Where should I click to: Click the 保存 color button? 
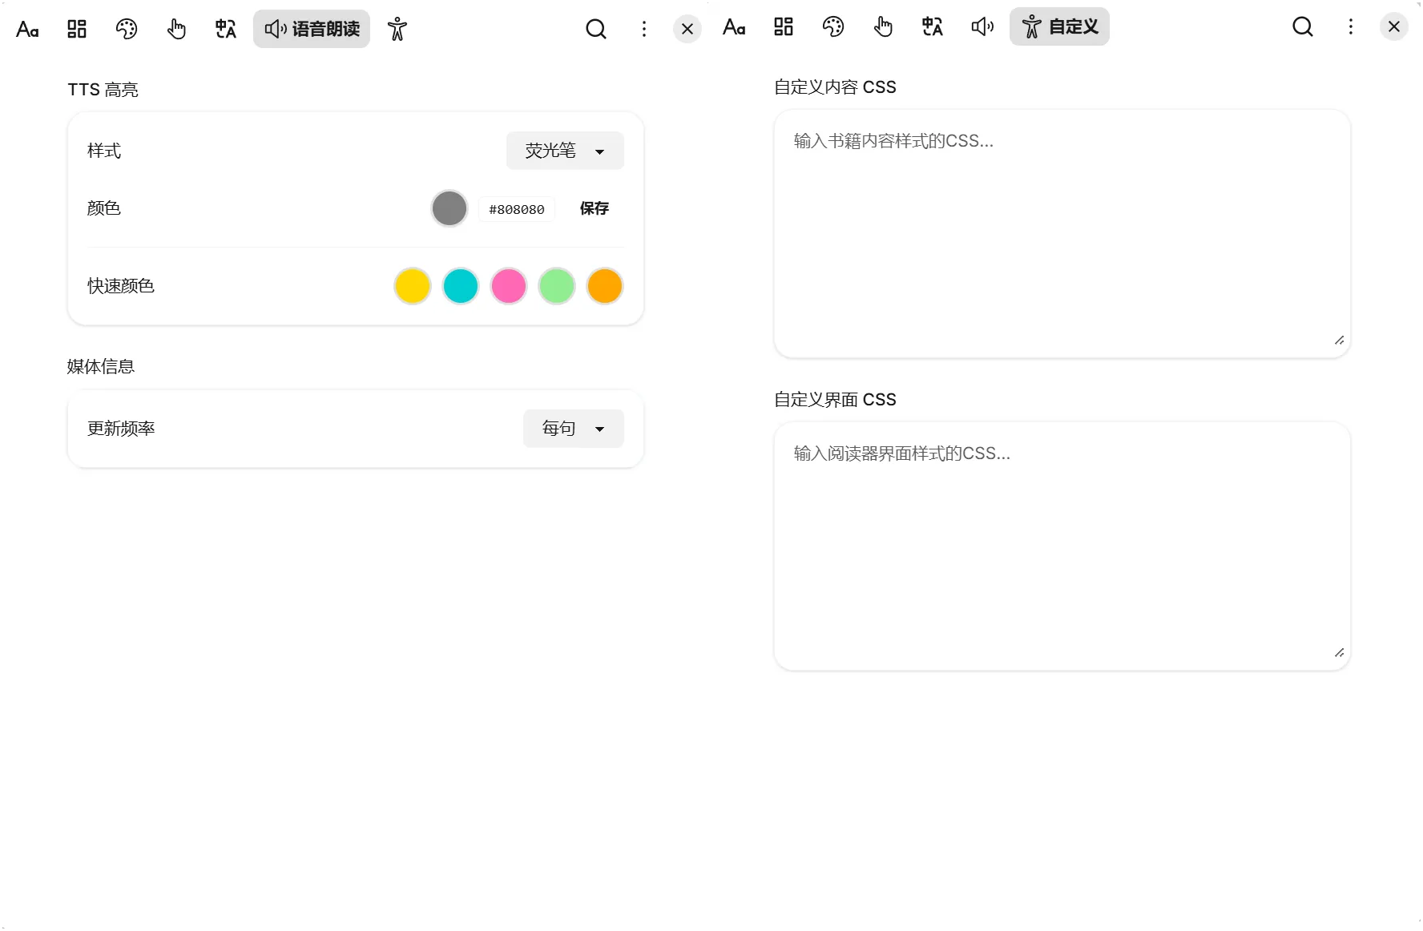click(595, 209)
